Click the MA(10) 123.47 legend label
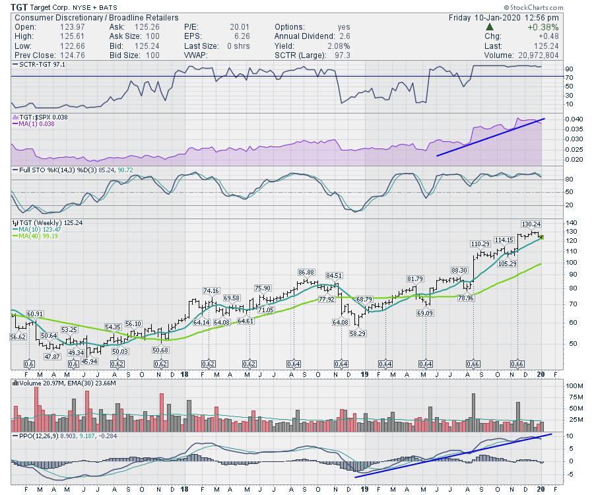The height and width of the screenshot is (495, 594). pyautogui.click(x=40, y=230)
